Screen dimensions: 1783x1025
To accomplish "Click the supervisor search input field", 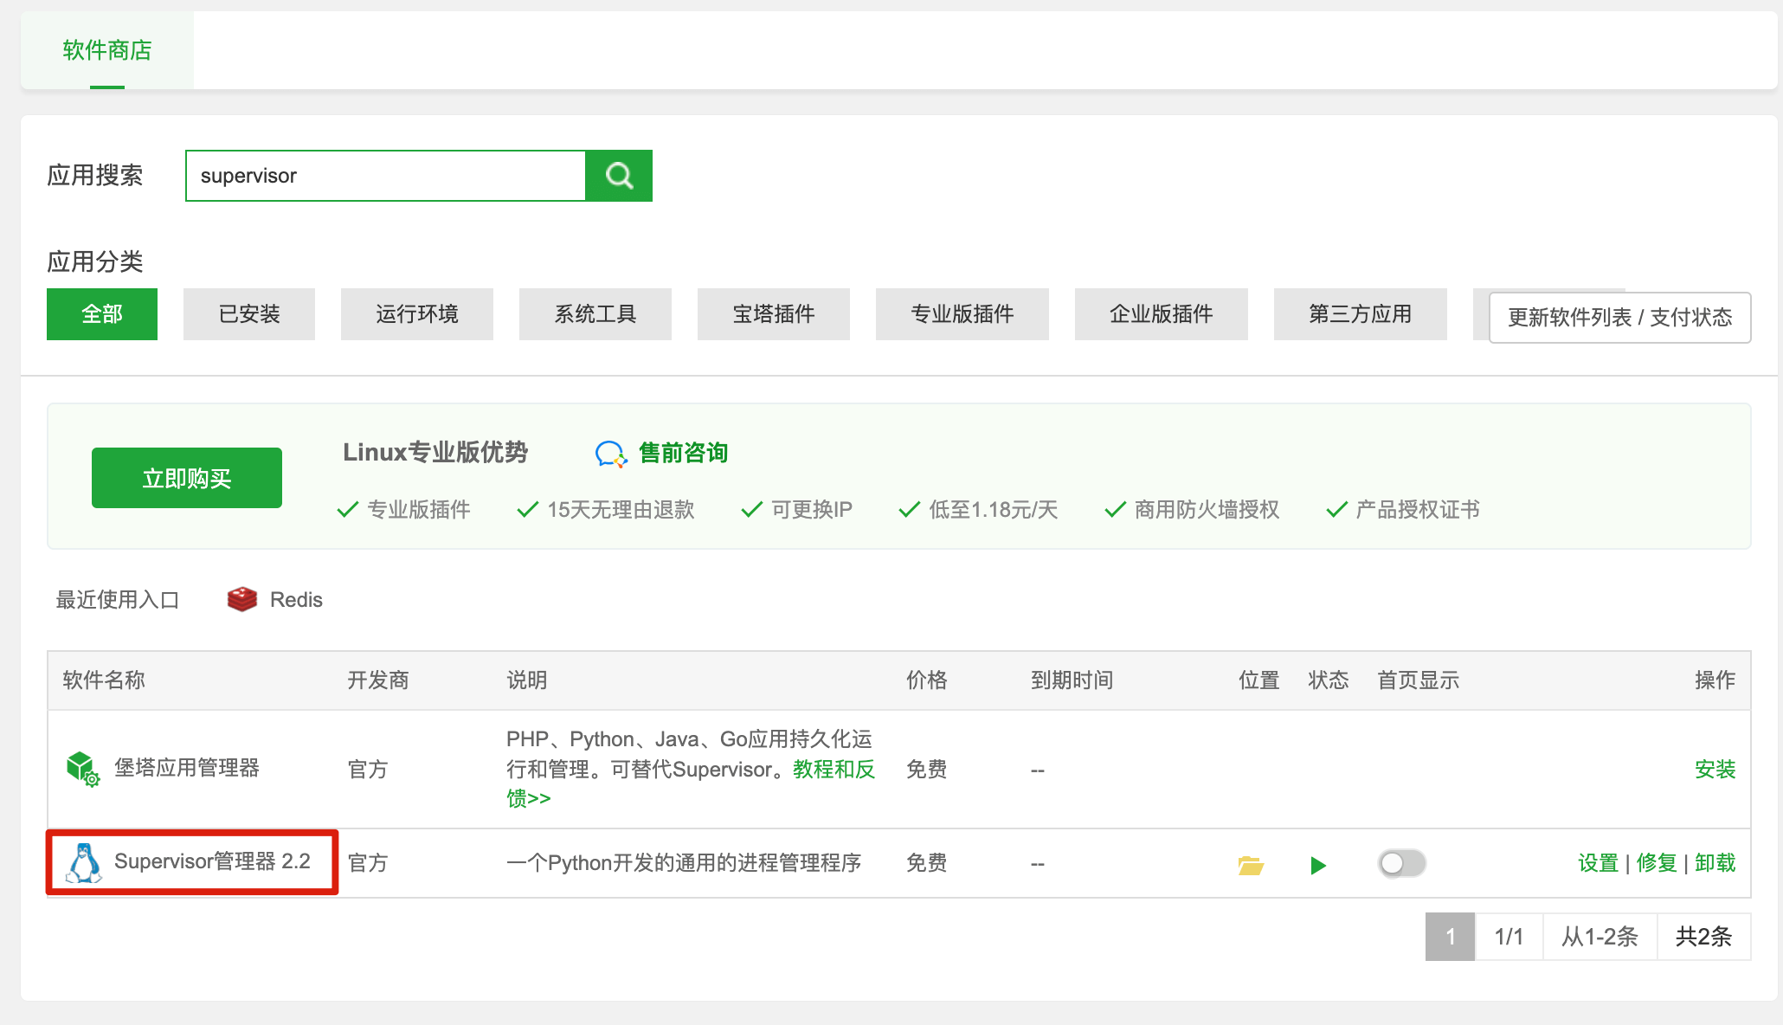I will [x=385, y=176].
